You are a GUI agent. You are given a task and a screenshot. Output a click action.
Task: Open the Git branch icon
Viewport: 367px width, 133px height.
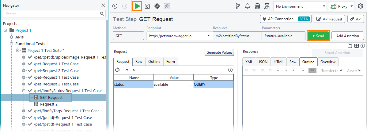(238, 6)
